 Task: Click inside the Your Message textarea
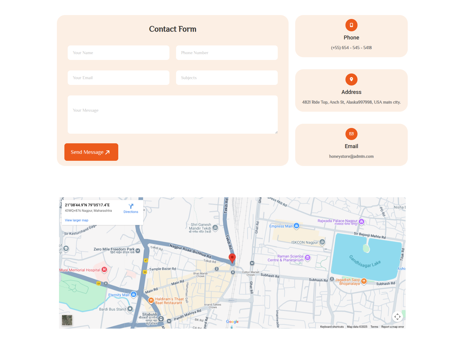172,114
